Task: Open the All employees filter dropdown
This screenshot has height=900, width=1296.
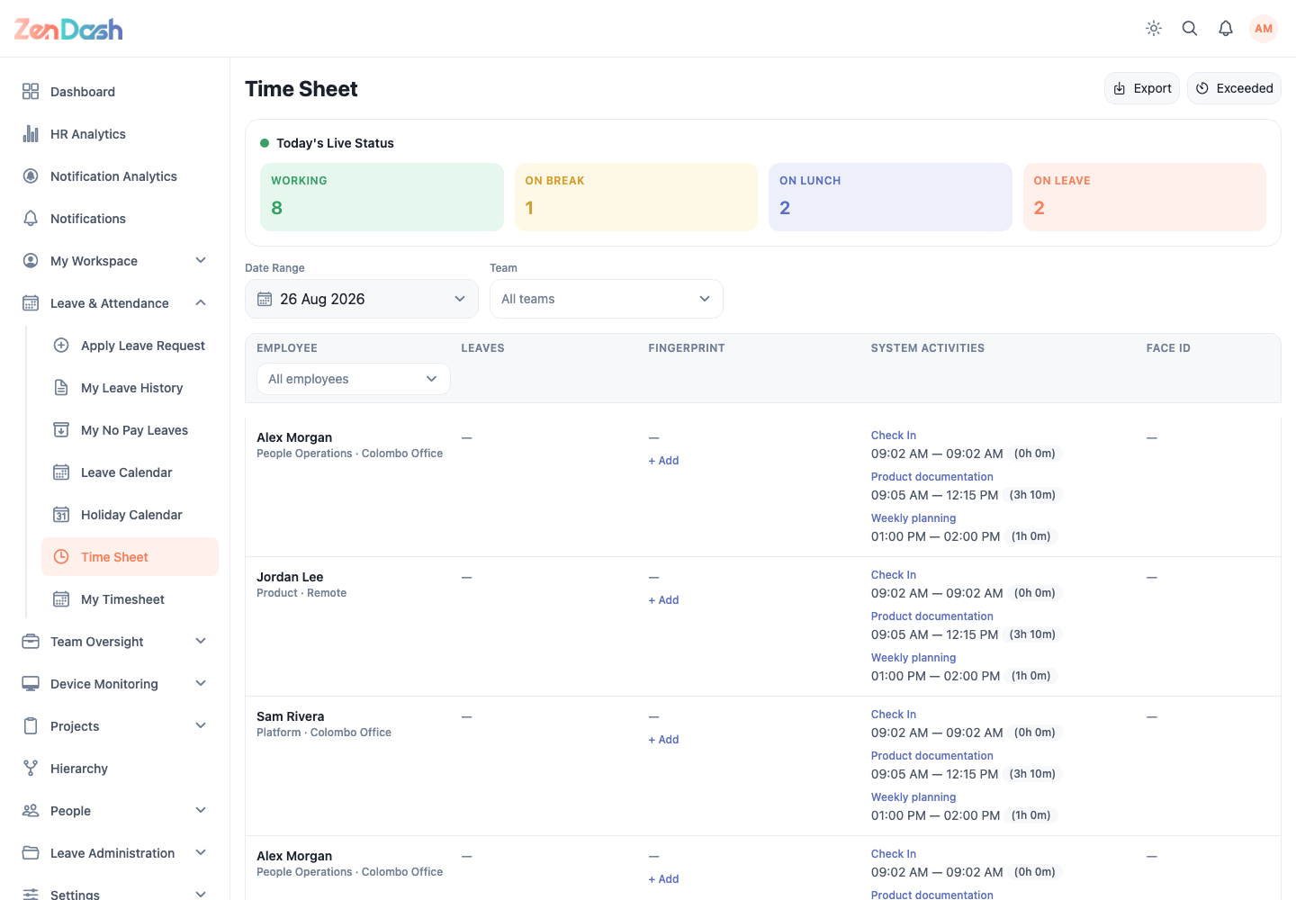Action: click(x=354, y=379)
